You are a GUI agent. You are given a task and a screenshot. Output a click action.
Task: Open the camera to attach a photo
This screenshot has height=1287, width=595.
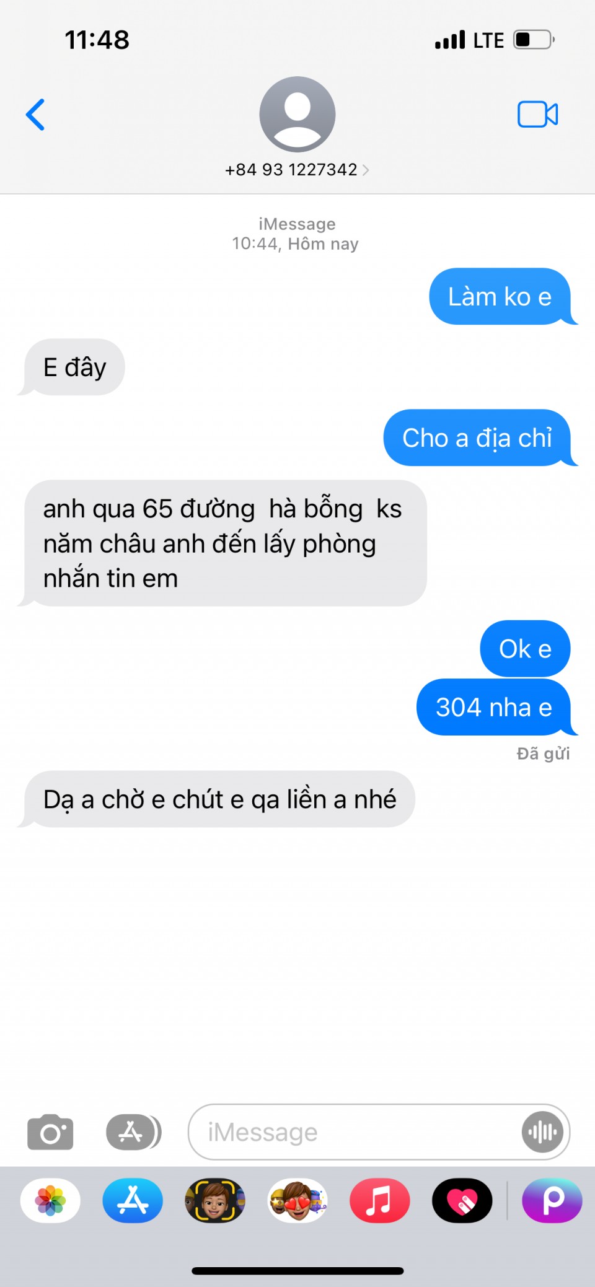(x=50, y=1132)
